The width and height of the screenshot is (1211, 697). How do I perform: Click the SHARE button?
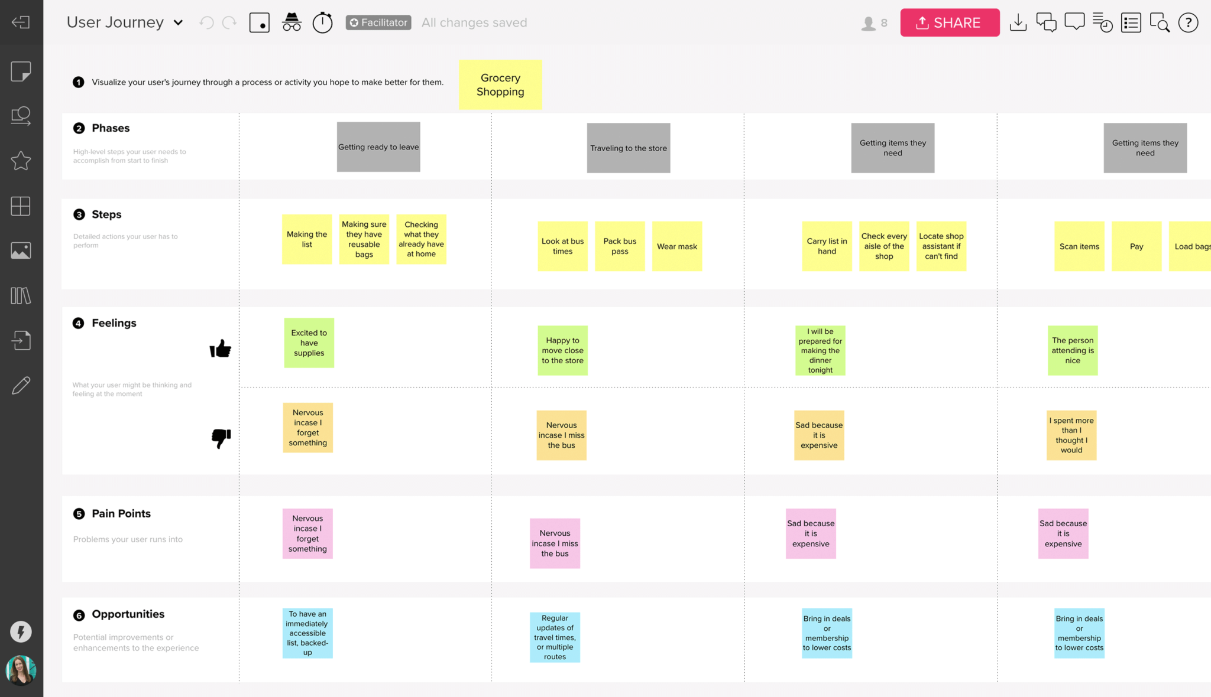click(x=949, y=22)
